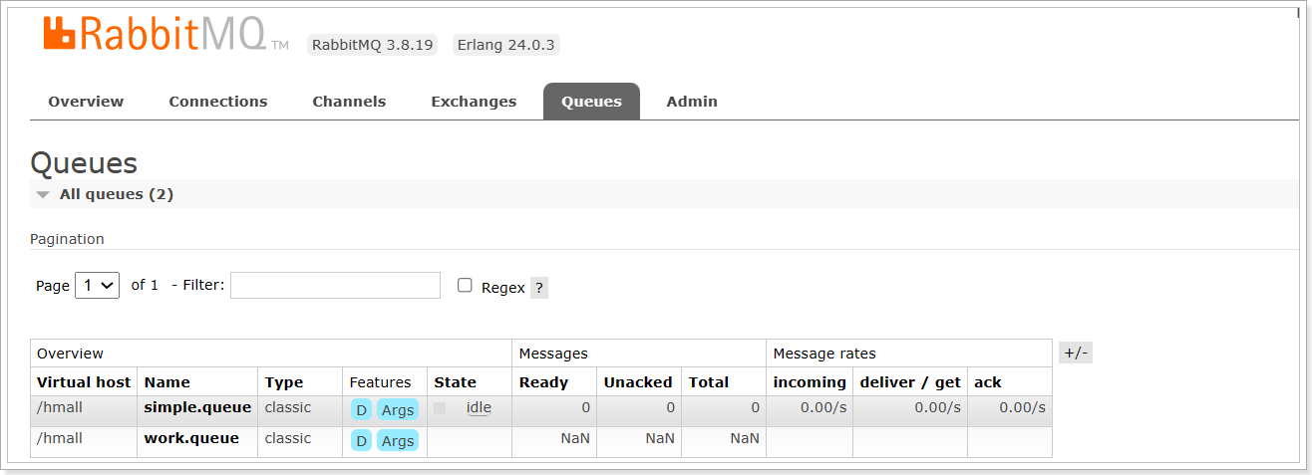Click the Regex help question mark
1312x475 pixels.
pos(539,288)
